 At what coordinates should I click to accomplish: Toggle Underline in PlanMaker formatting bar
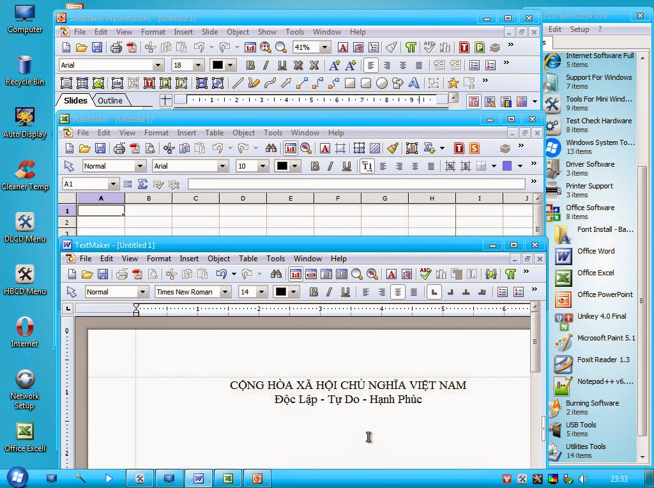point(346,166)
